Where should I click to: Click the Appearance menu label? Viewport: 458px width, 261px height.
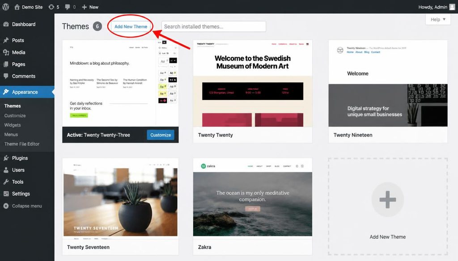pyautogui.click(x=25, y=92)
